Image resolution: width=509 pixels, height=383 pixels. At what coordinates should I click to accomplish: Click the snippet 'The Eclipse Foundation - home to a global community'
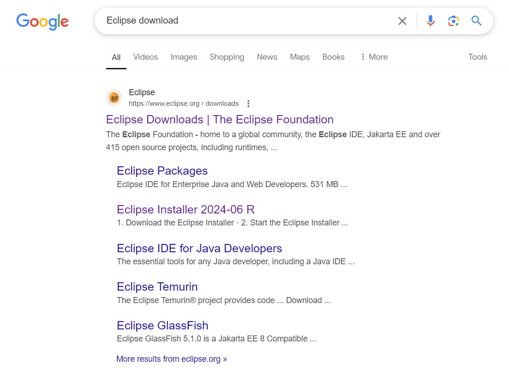click(204, 134)
